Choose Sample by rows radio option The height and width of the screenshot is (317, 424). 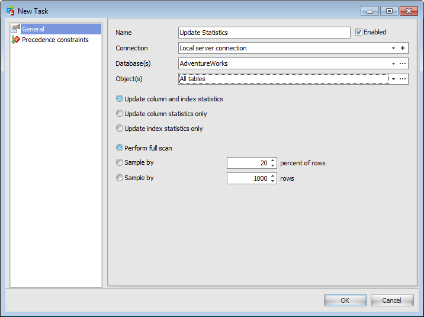tap(120, 178)
